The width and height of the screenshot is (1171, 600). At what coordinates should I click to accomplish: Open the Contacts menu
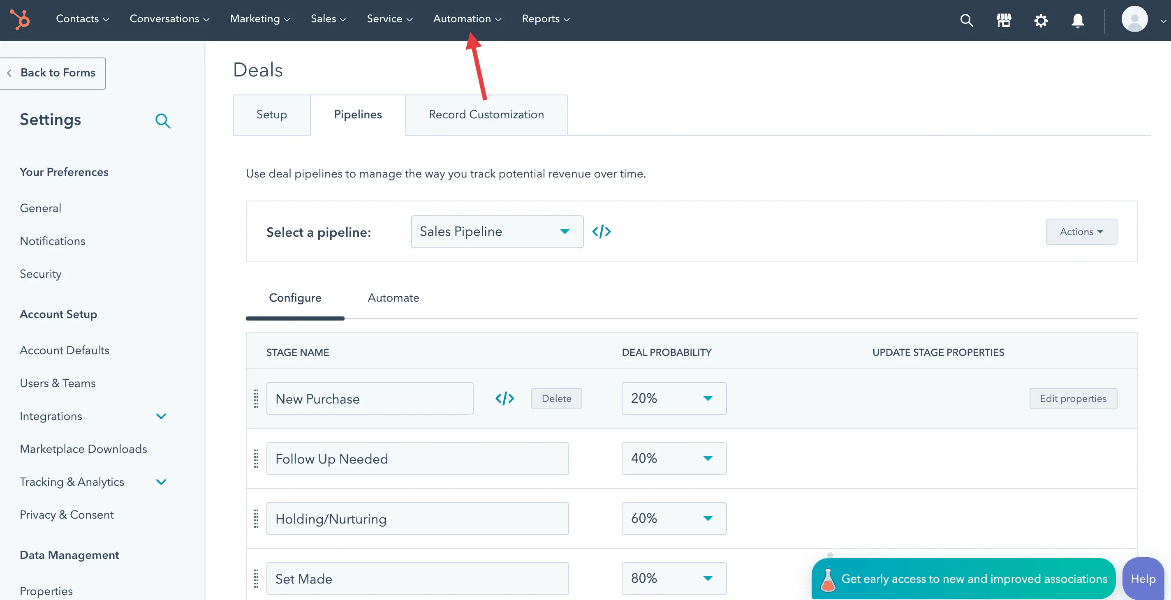82,18
